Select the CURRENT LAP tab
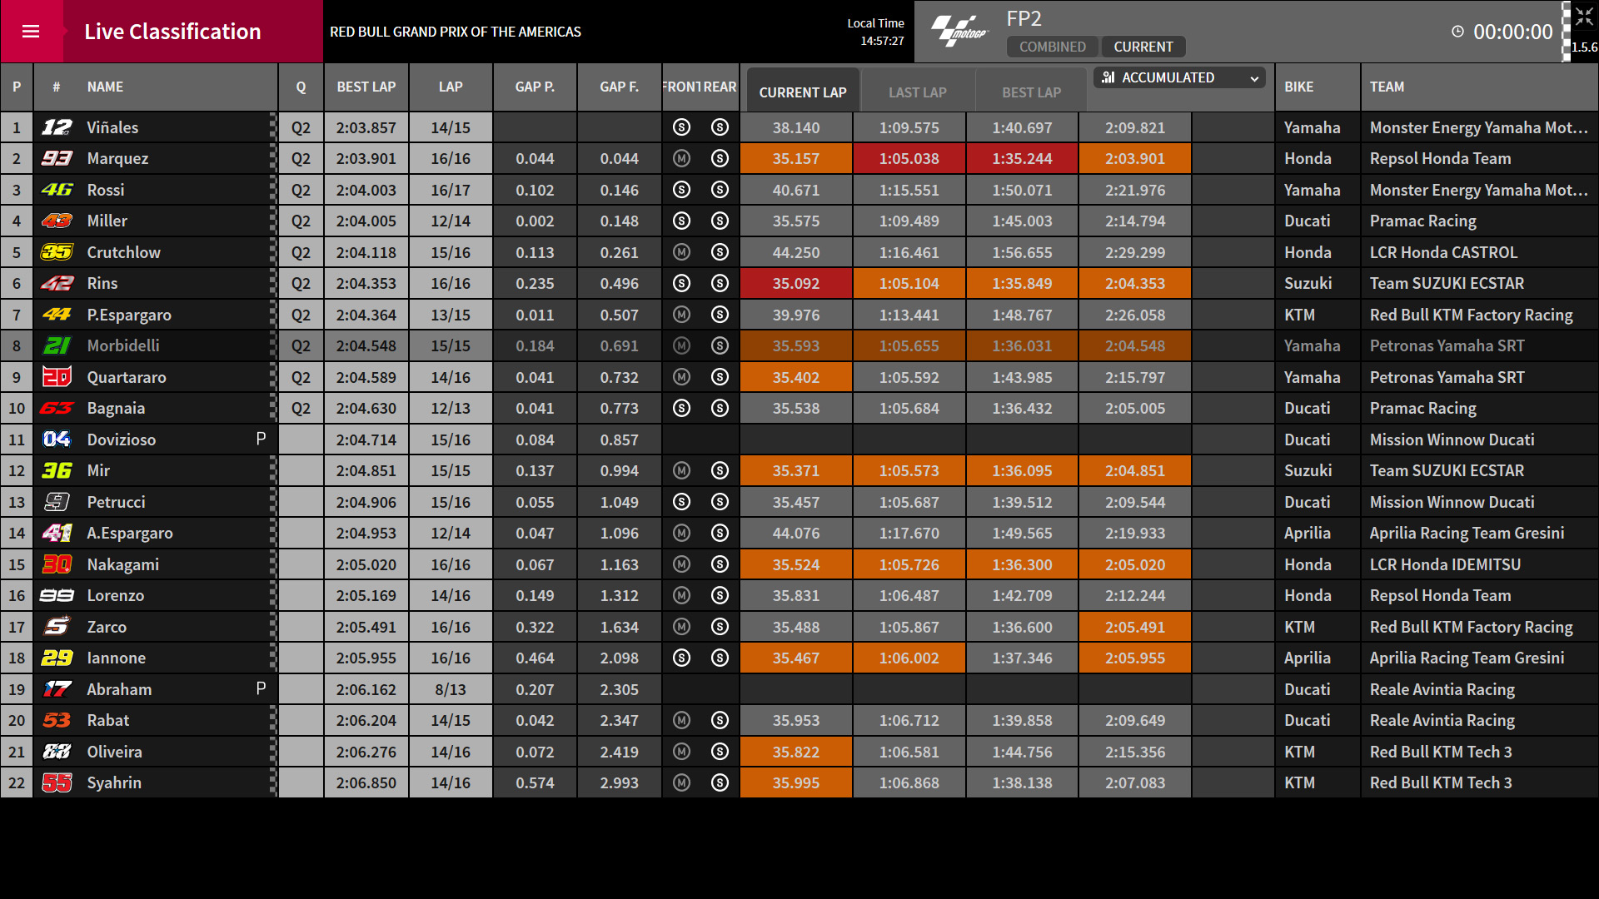 [803, 92]
